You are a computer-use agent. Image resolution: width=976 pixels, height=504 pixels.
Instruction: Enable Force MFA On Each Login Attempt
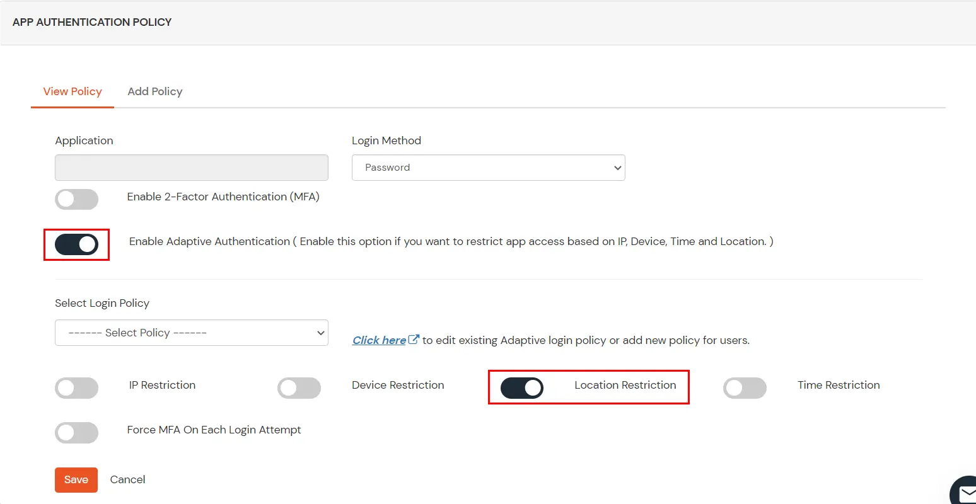[x=76, y=433]
